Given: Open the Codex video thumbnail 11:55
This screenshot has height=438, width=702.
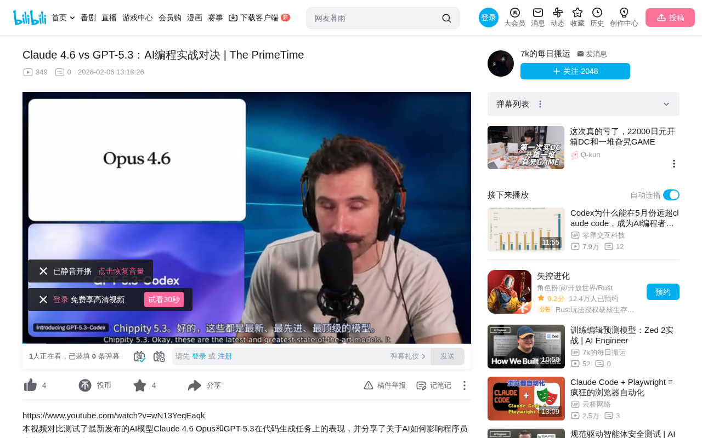Looking at the screenshot, I should 526,229.
